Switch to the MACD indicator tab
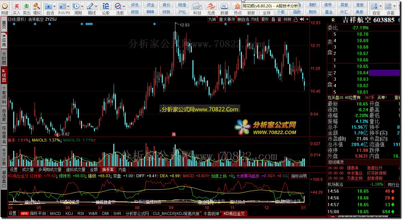Screen dimensions: 403x220 [x=55, y=214]
